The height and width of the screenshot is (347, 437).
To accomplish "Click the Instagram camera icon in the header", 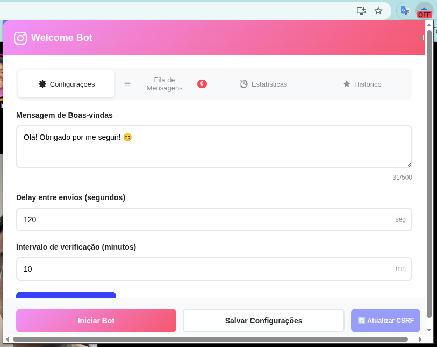I will (x=20, y=38).
